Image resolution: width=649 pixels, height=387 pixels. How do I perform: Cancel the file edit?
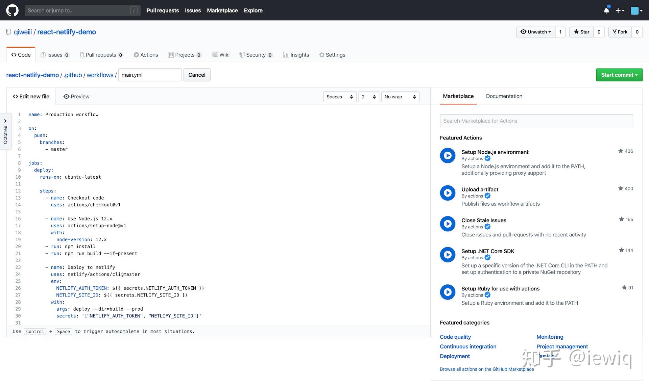(197, 75)
